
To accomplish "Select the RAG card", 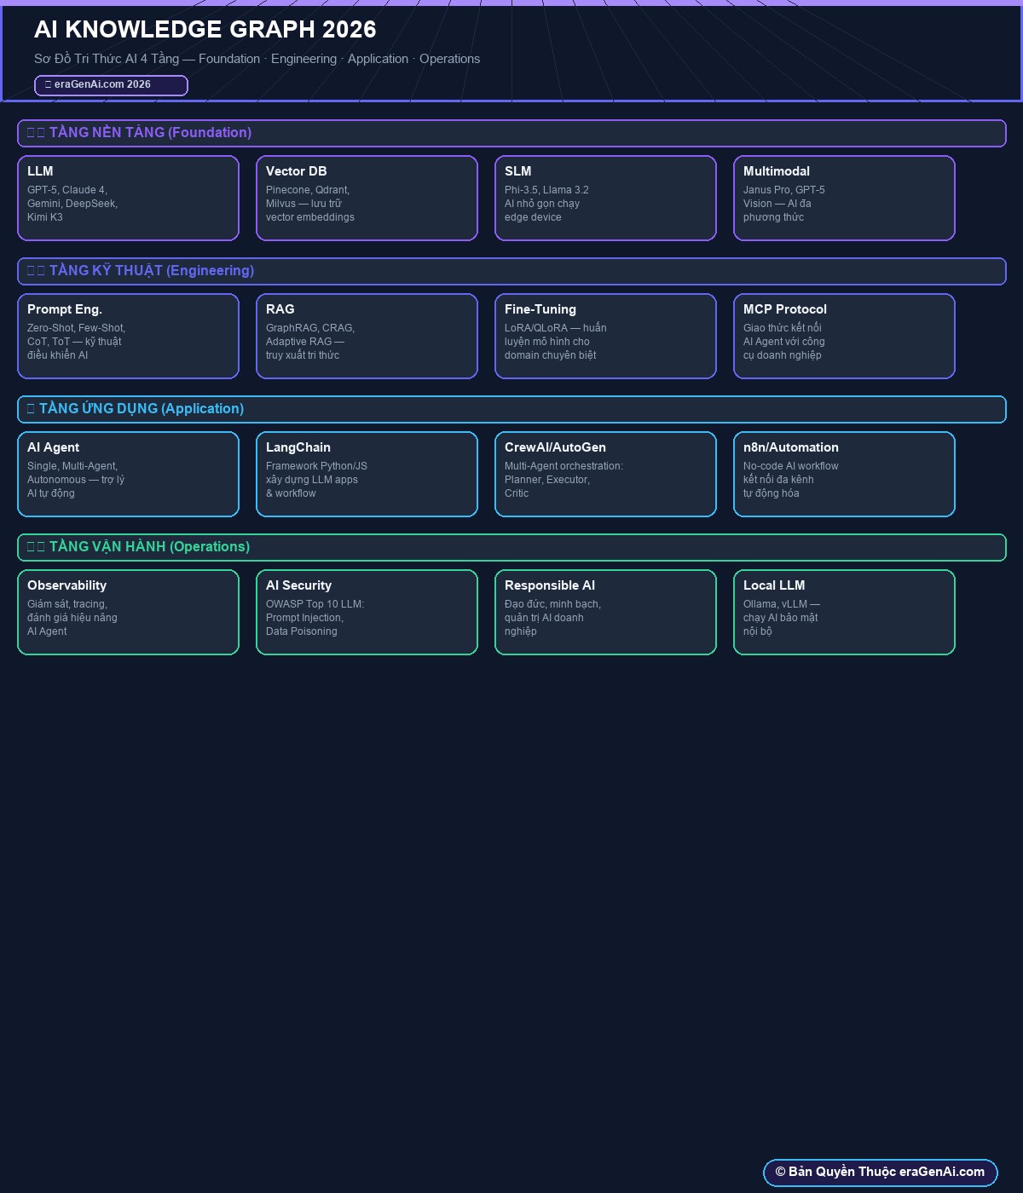I will tap(367, 337).
